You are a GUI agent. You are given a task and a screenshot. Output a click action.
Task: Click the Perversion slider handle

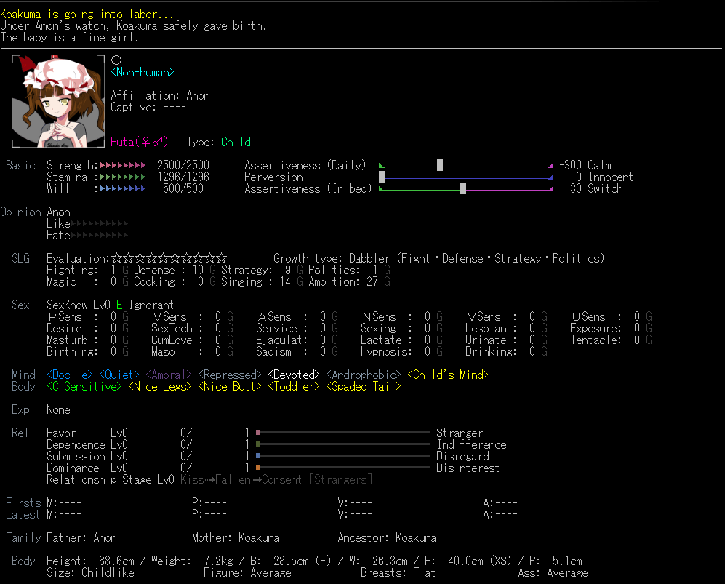(382, 177)
